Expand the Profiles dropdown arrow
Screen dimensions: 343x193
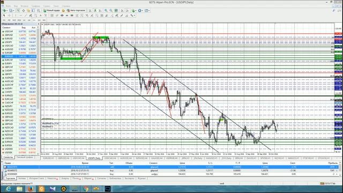click(13, 11)
